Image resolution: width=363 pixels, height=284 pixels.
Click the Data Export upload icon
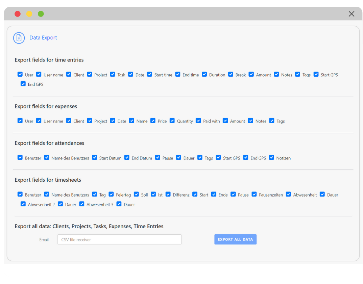[x=19, y=38]
